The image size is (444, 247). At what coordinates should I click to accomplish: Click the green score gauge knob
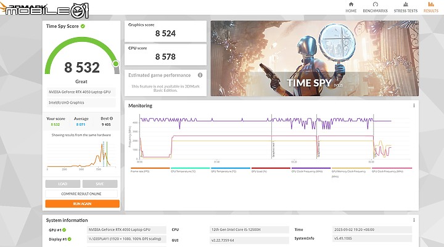click(115, 63)
